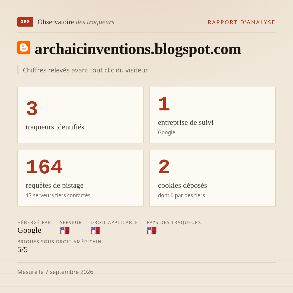
Task: Click the Droit applicable heading
Action: (x=114, y=222)
